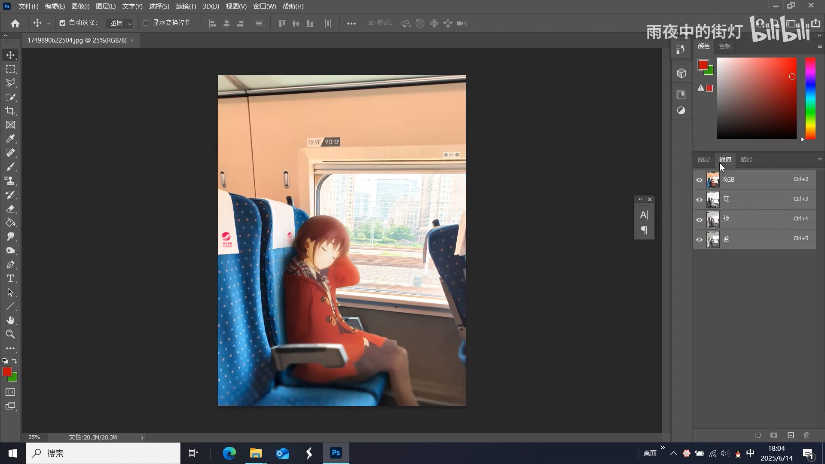Viewport: 825px width, 464px height.
Task: Open the Character panel icon
Action: 644,215
